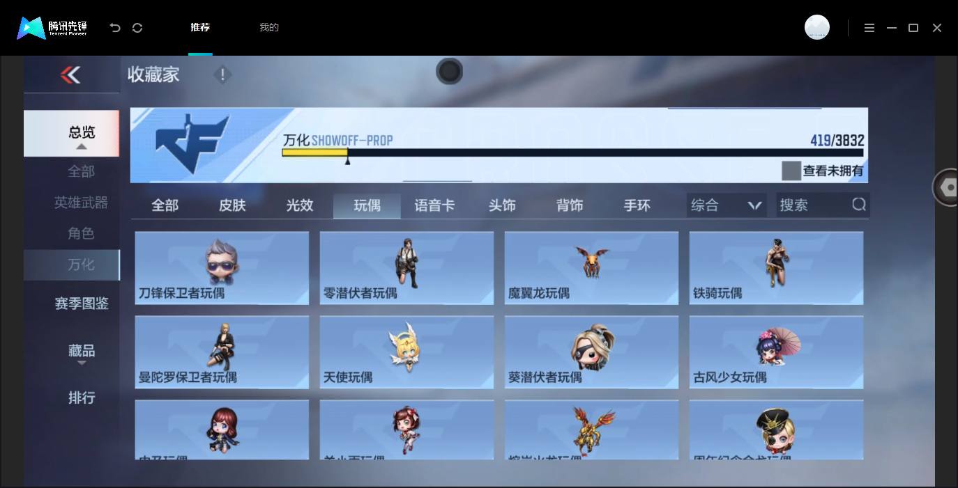
Task: Click the undo back arrow icon
Action: [115, 28]
